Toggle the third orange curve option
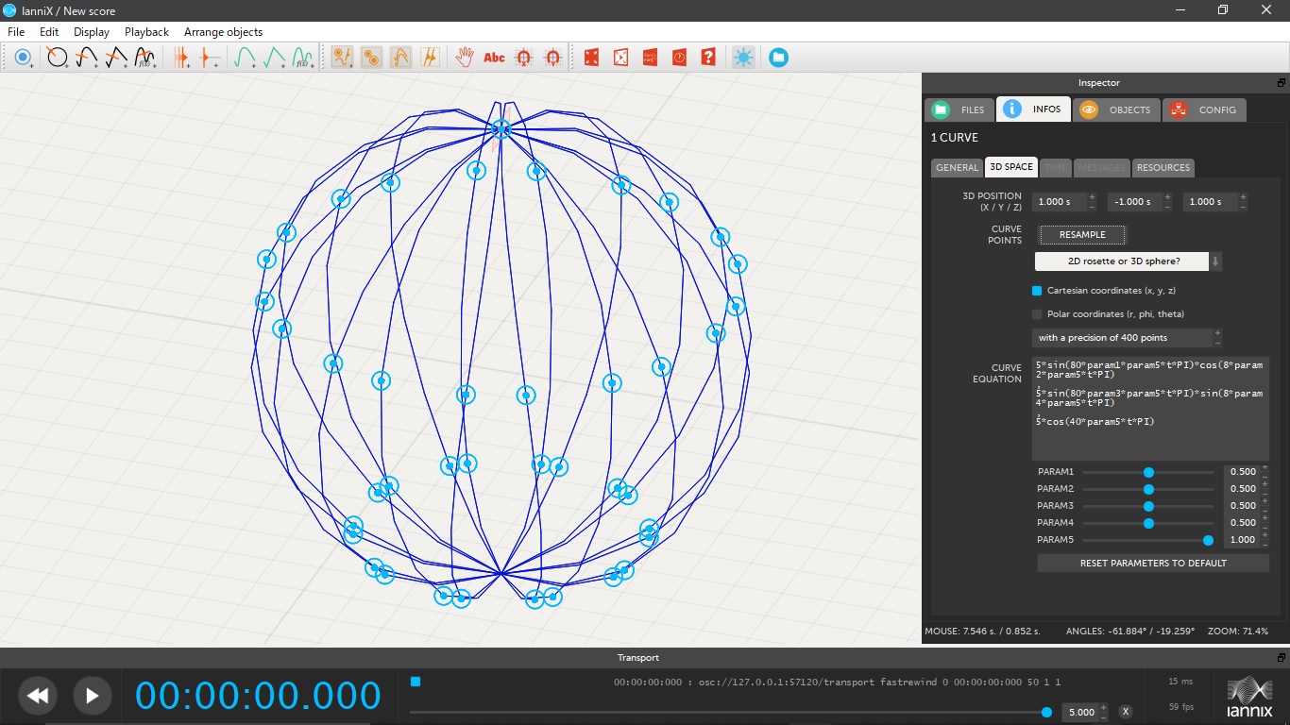 point(400,58)
